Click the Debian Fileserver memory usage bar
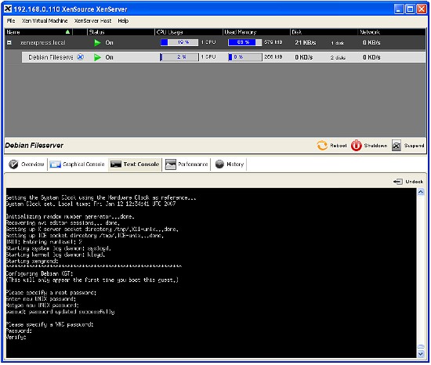The width and height of the screenshot is (431, 365). (245, 57)
